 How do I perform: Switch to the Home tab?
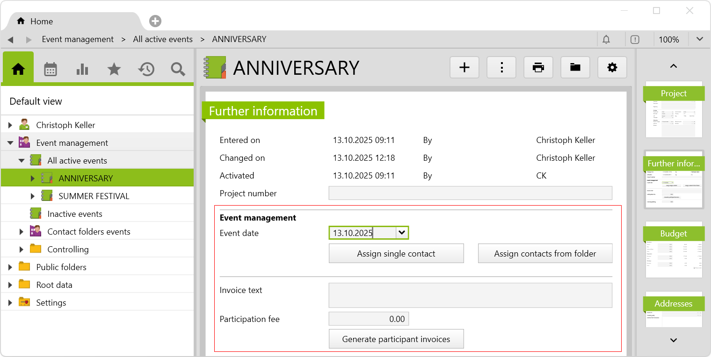(41, 21)
